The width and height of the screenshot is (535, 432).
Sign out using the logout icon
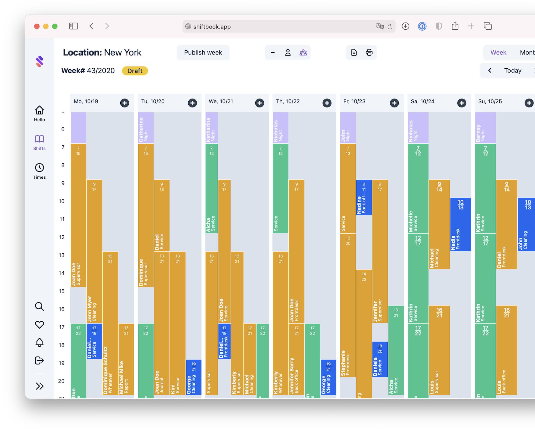pos(39,360)
